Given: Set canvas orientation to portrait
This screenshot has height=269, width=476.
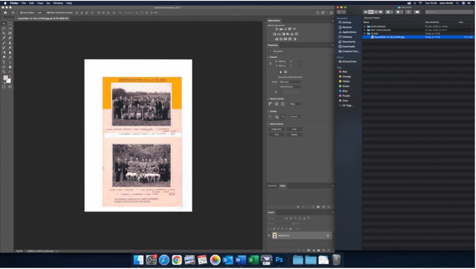Looking at the screenshot, I should coord(280,72).
